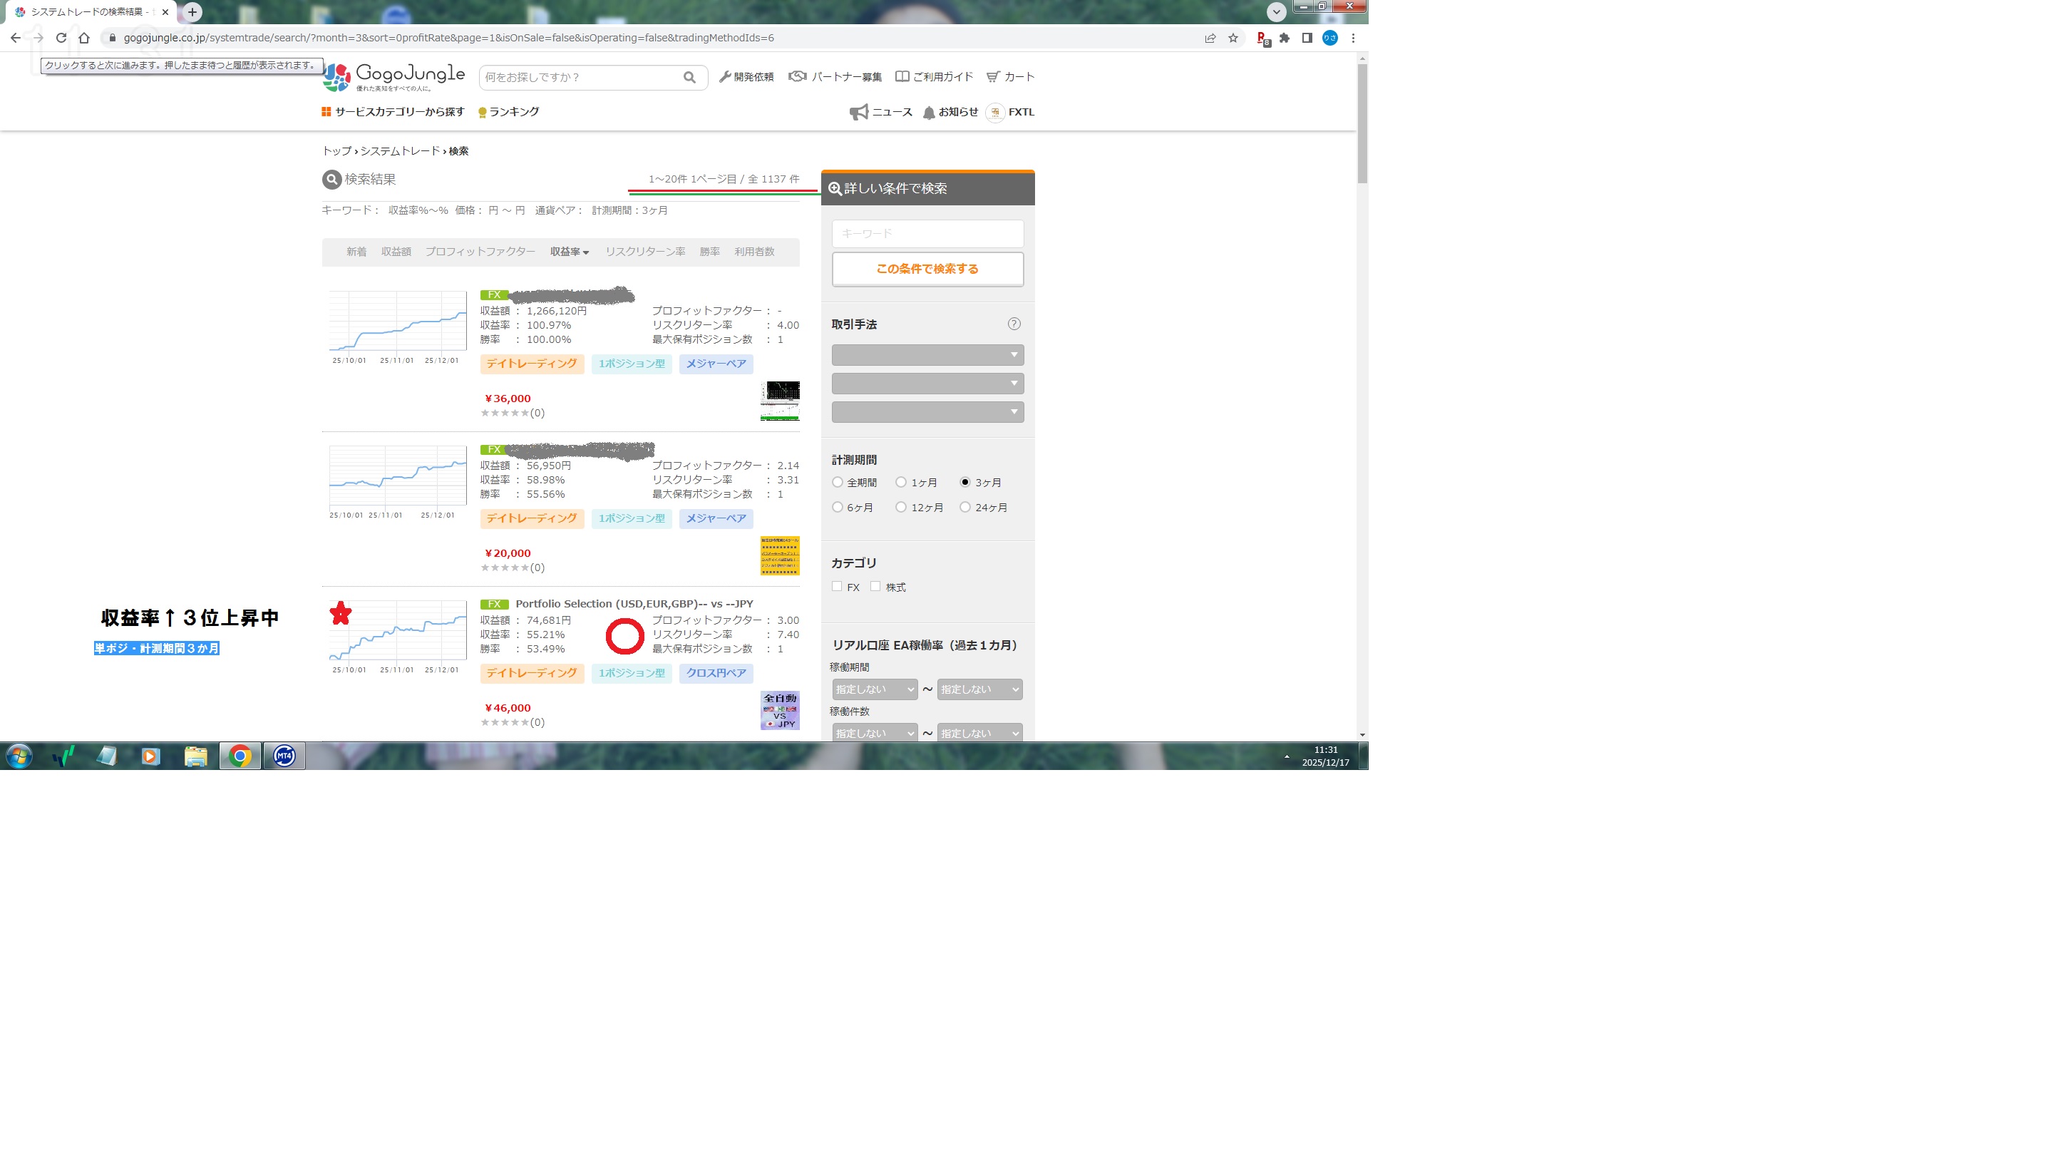Open ニュース megaphone icon

(858, 113)
